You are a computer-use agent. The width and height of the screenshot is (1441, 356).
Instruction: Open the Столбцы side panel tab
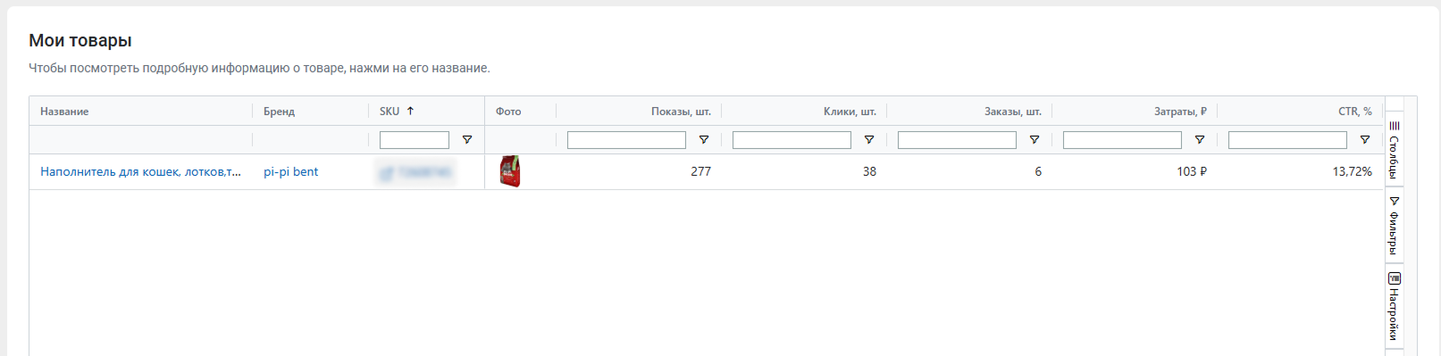coord(1395,149)
